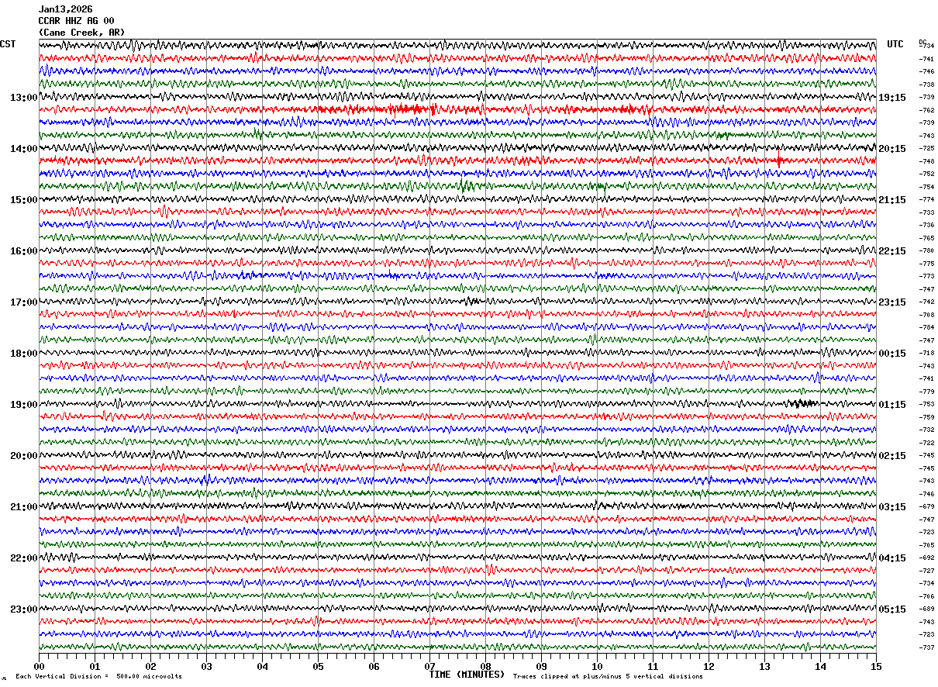938x687 pixels.
Task: Select the 23:00 CST time label
Action: [x=23, y=609]
